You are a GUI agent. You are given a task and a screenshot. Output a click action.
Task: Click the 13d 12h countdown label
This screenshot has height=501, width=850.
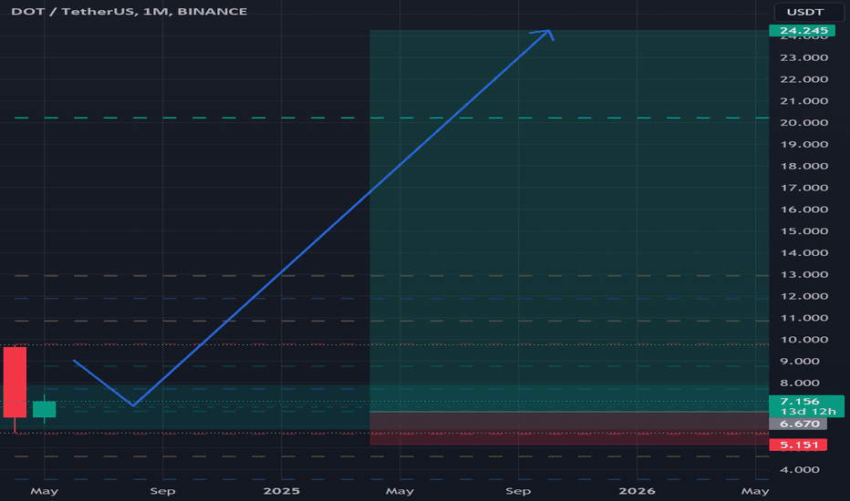point(808,412)
